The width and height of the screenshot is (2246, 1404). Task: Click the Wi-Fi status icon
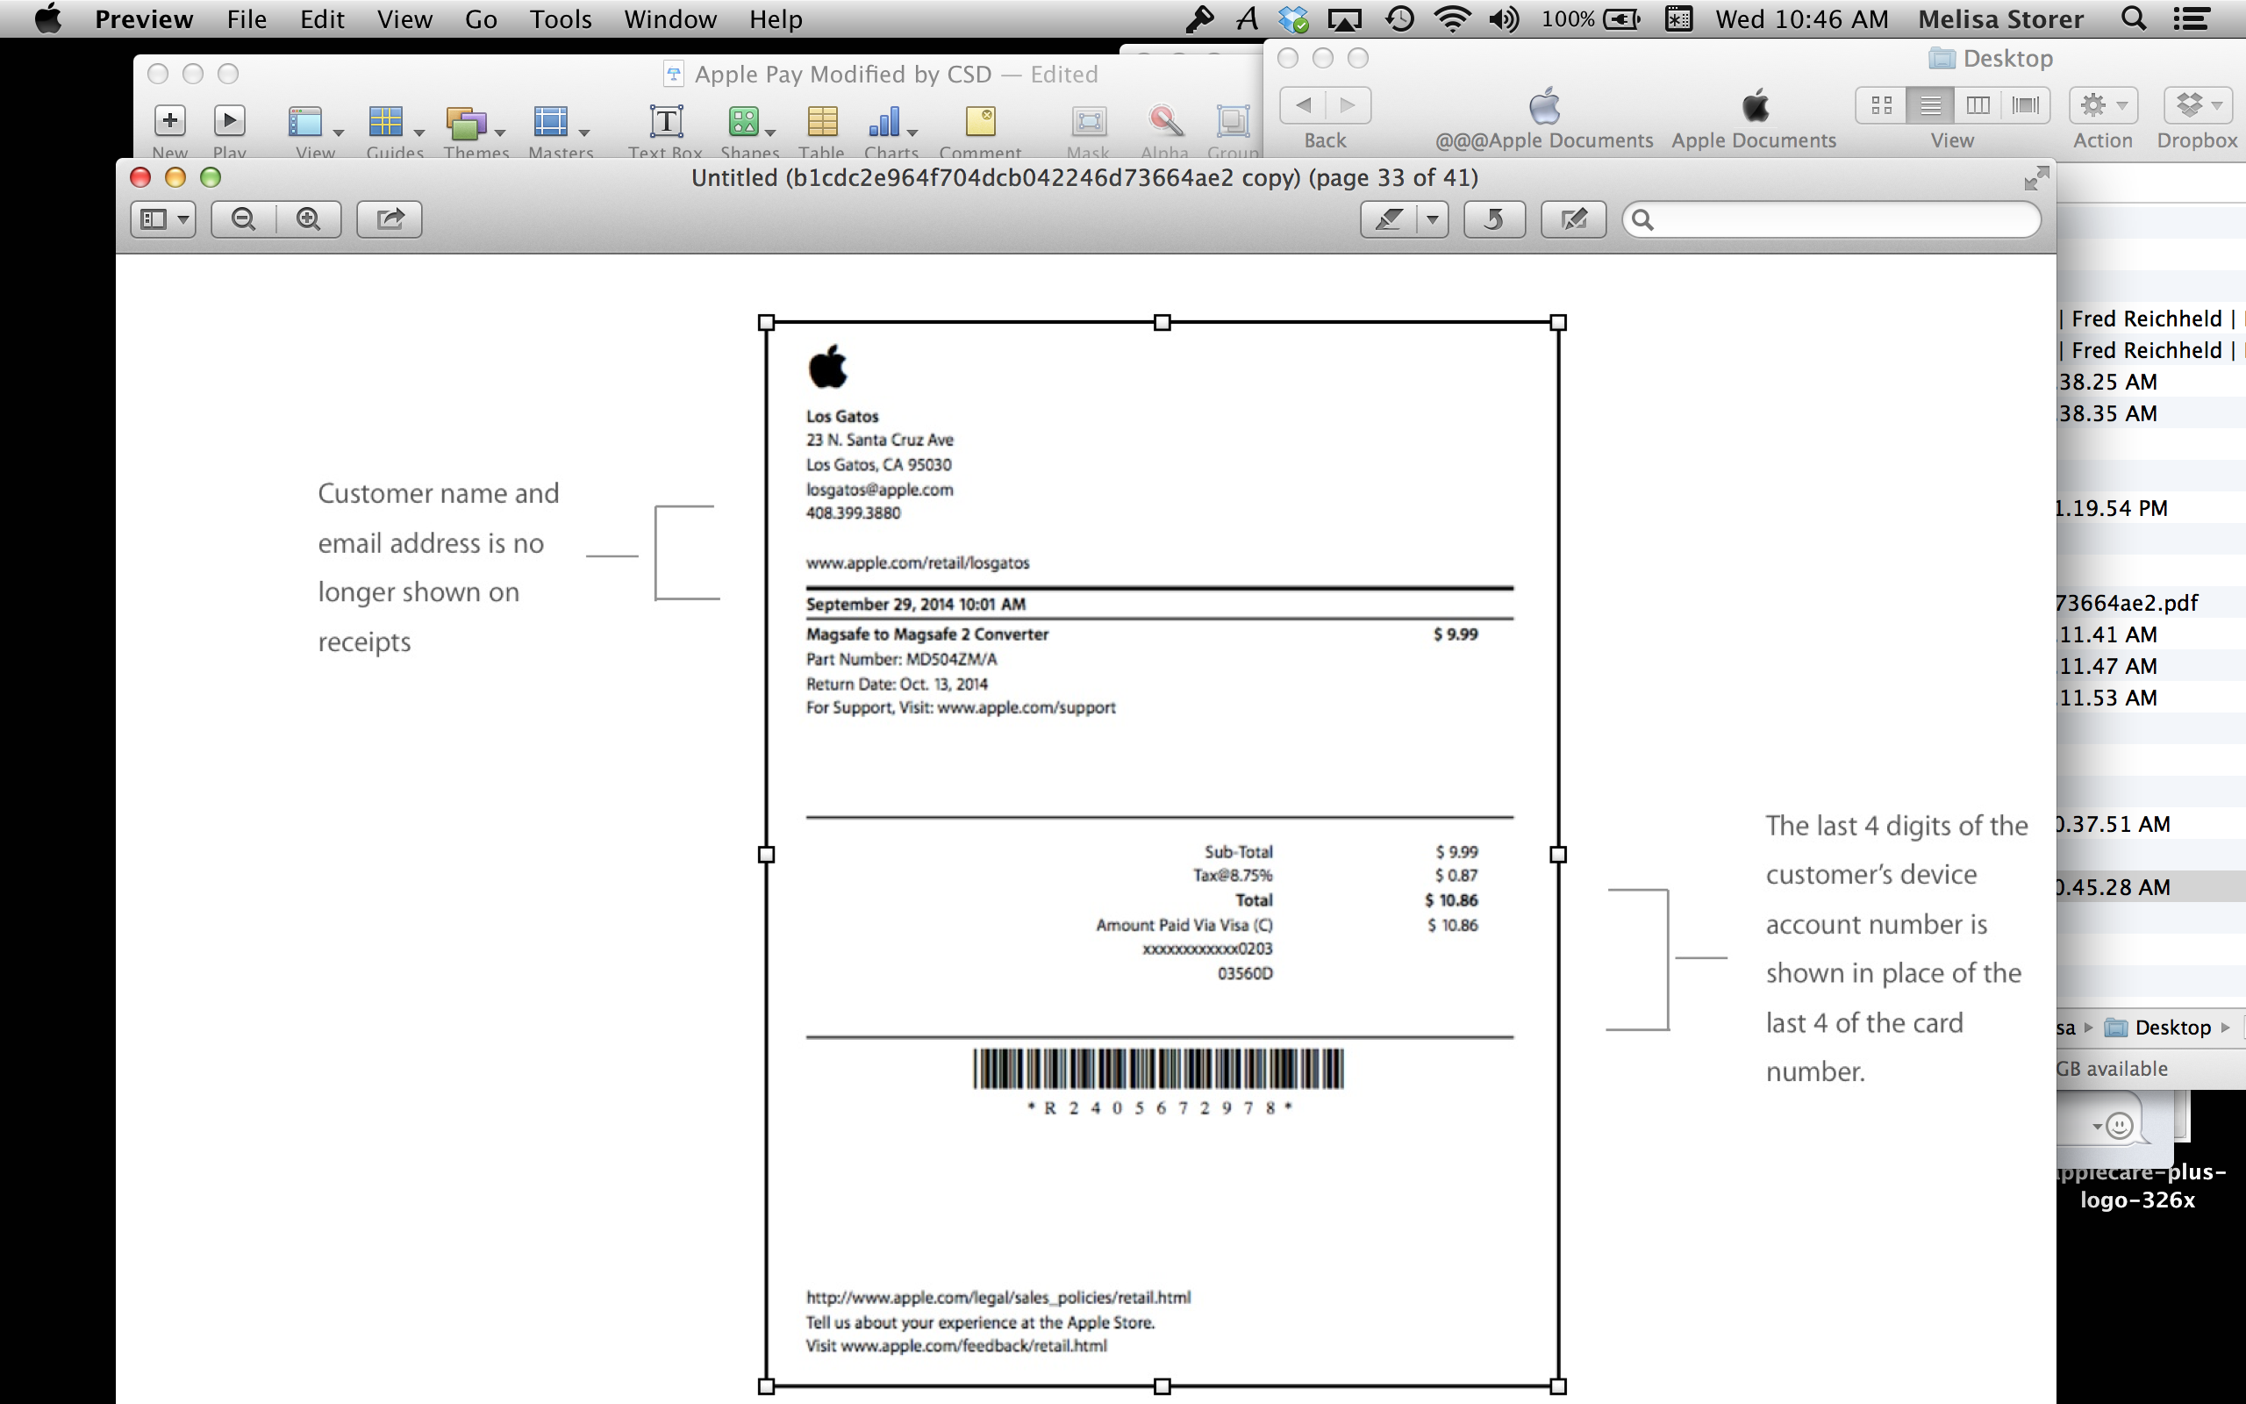(1453, 18)
